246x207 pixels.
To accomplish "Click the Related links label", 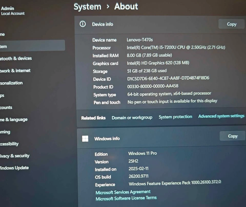I will coord(93,118).
